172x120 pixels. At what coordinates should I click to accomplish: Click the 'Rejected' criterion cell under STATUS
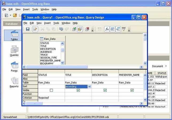[x=51, y=98]
